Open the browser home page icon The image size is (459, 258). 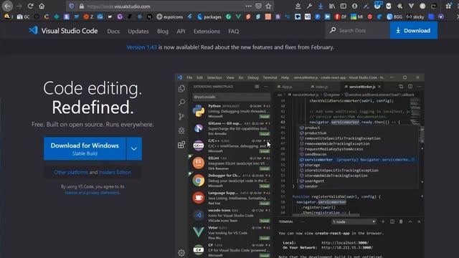[42, 6]
